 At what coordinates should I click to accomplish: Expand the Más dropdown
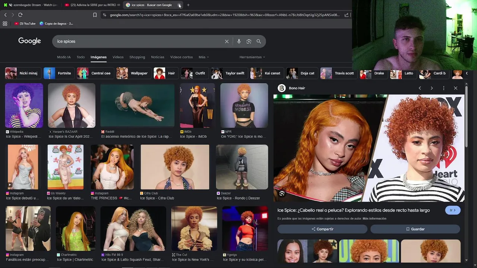(203, 57)
